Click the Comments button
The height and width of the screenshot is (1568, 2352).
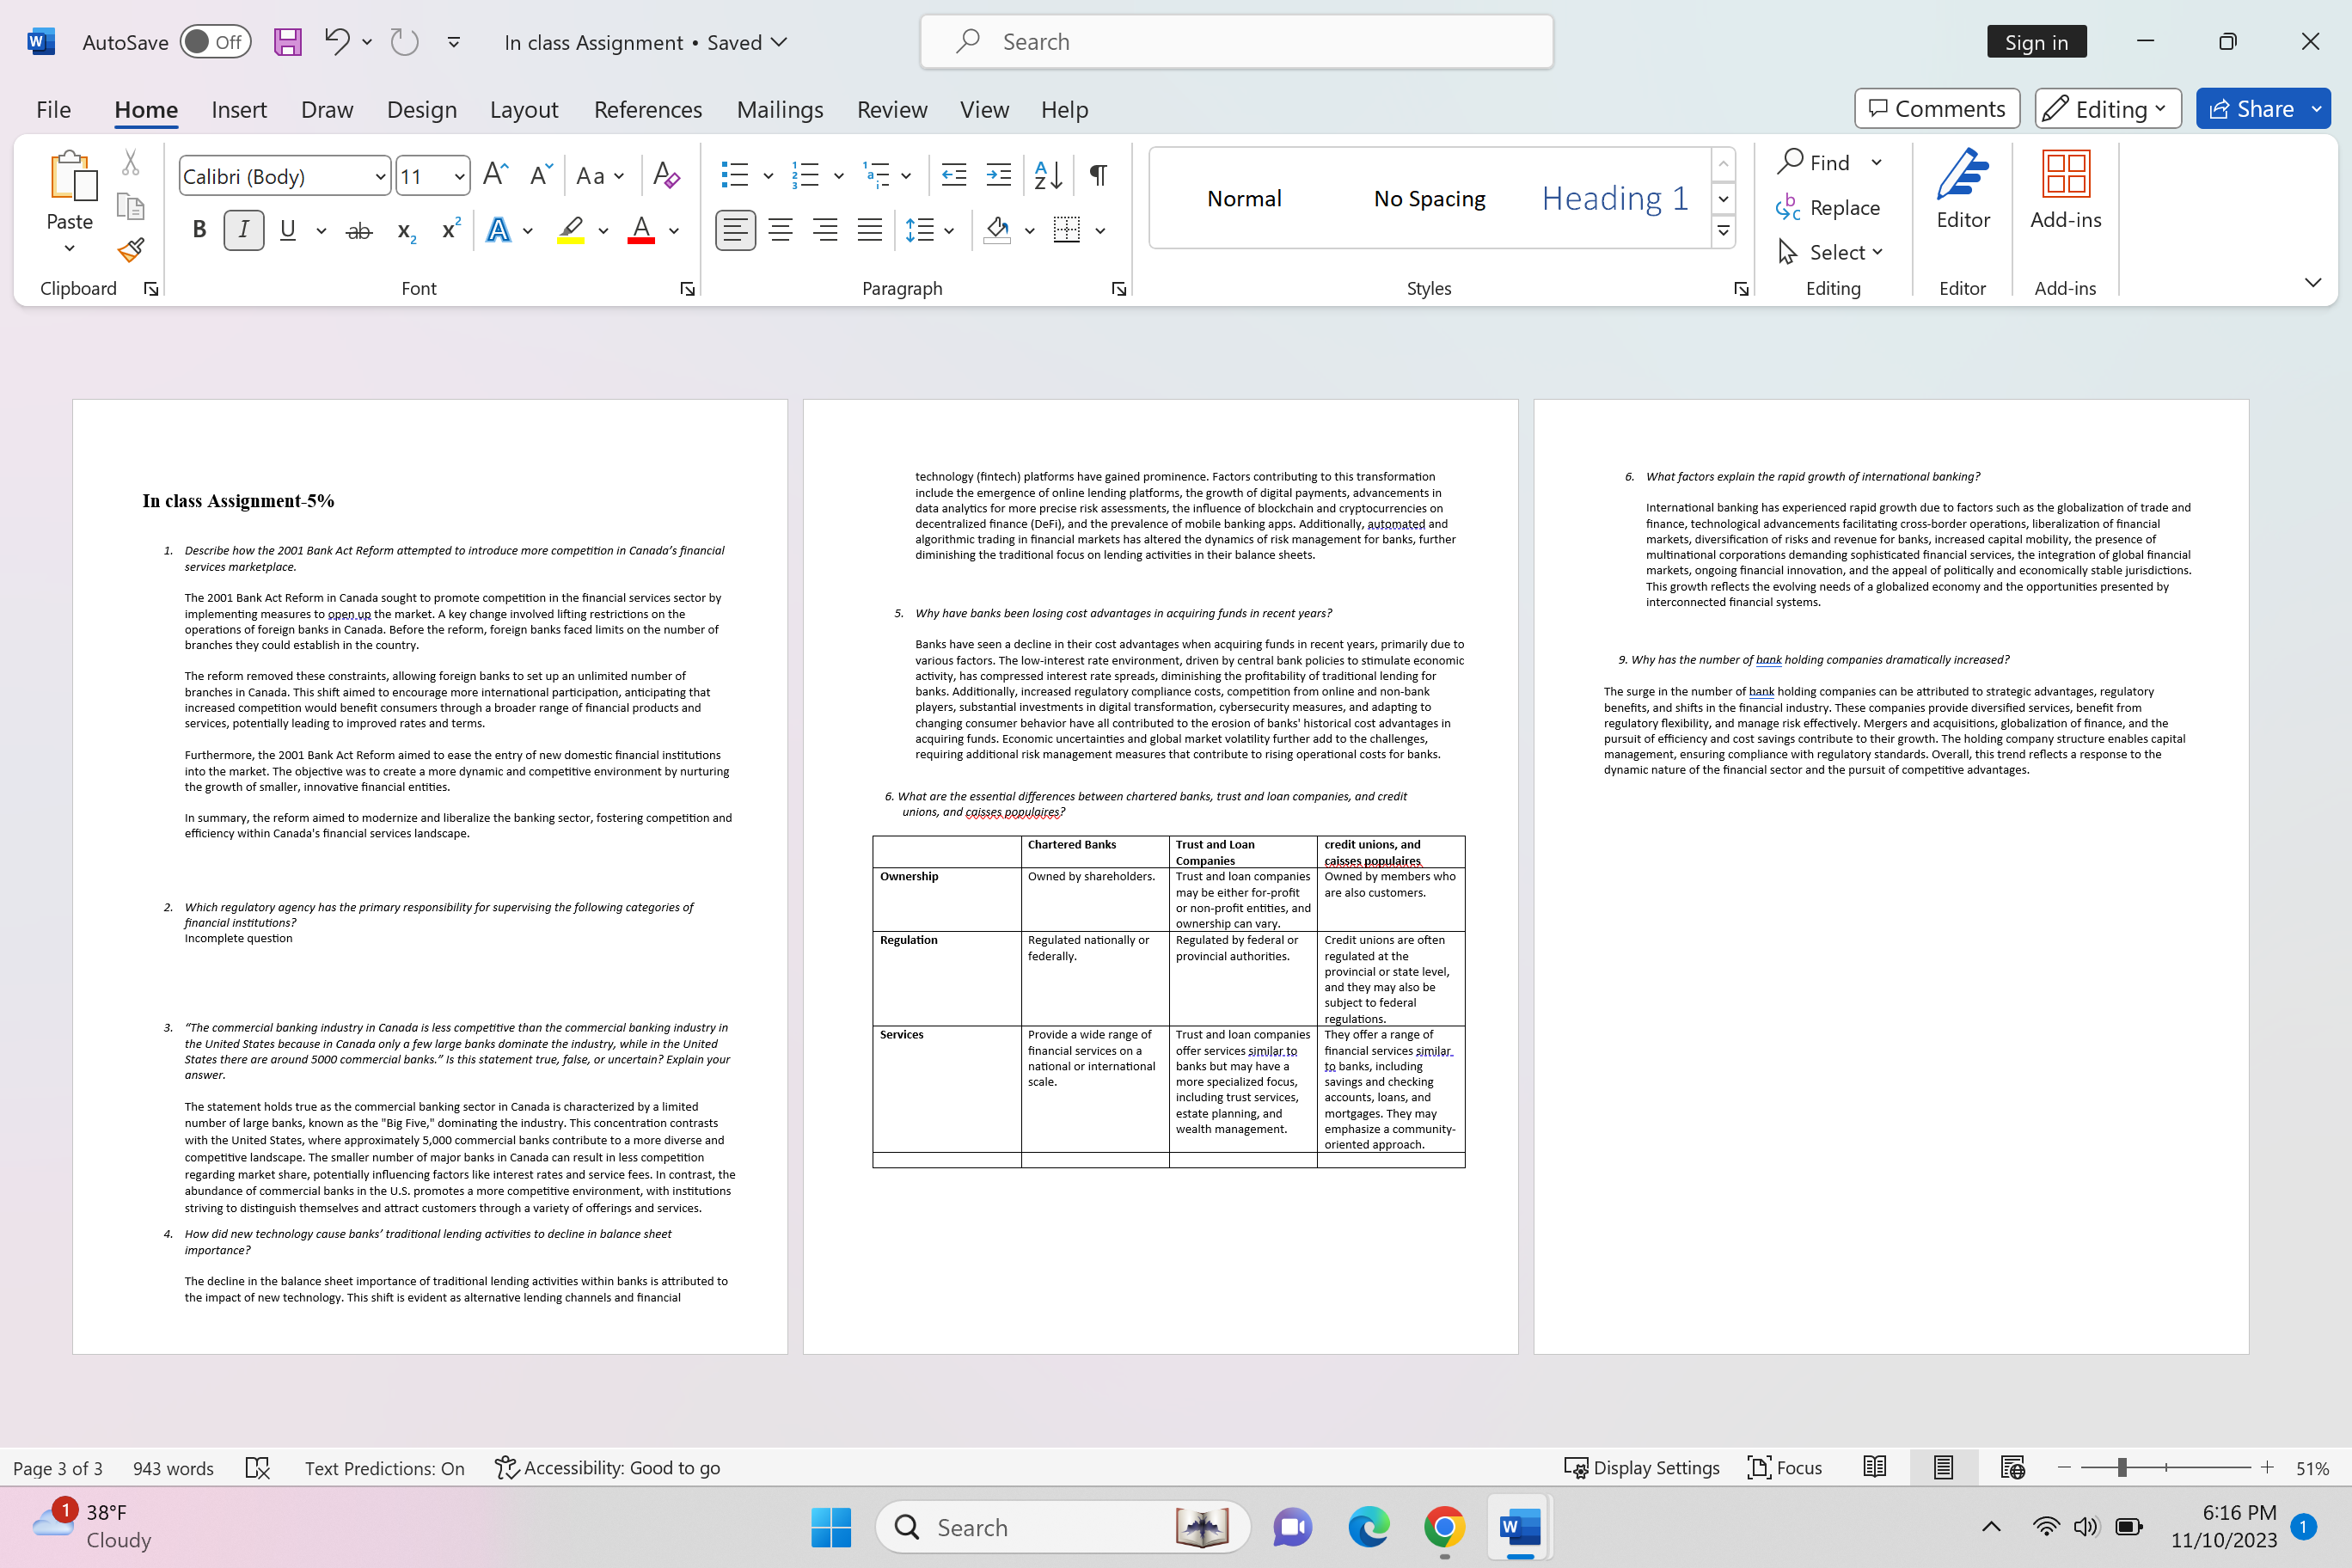tap(1936, 108)
